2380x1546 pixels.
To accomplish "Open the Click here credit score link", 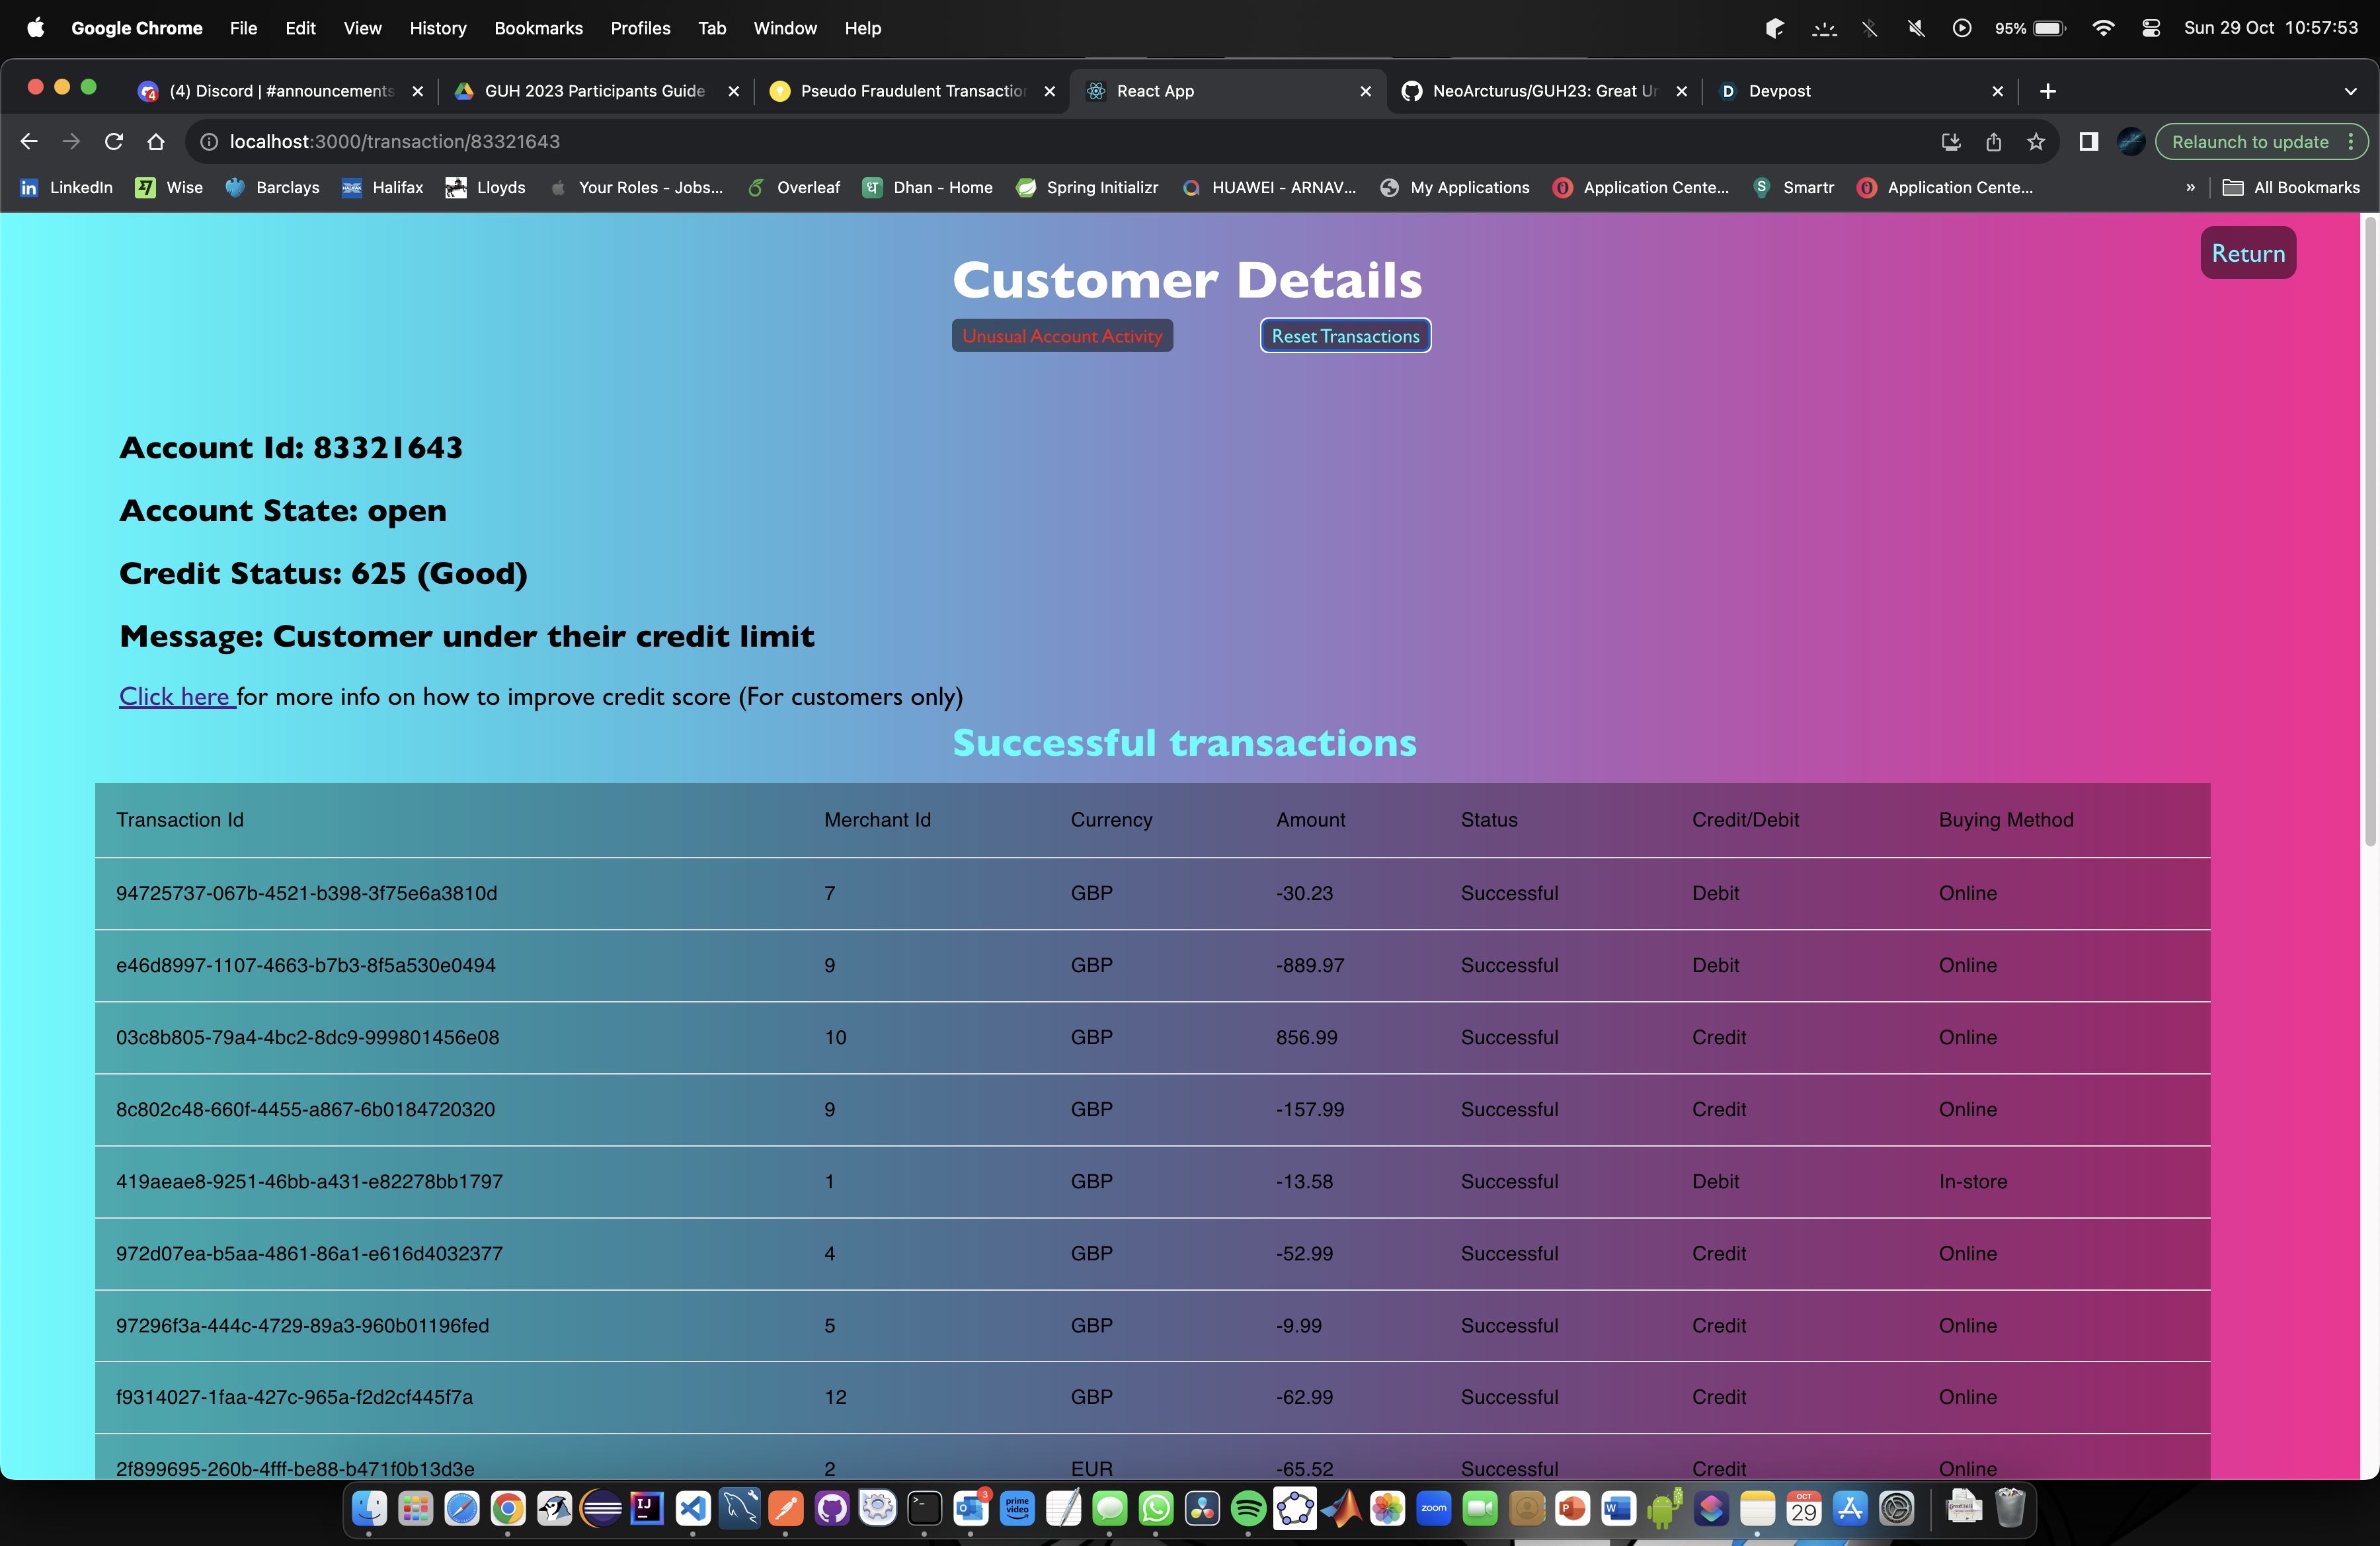I will (x=175, y=696).
